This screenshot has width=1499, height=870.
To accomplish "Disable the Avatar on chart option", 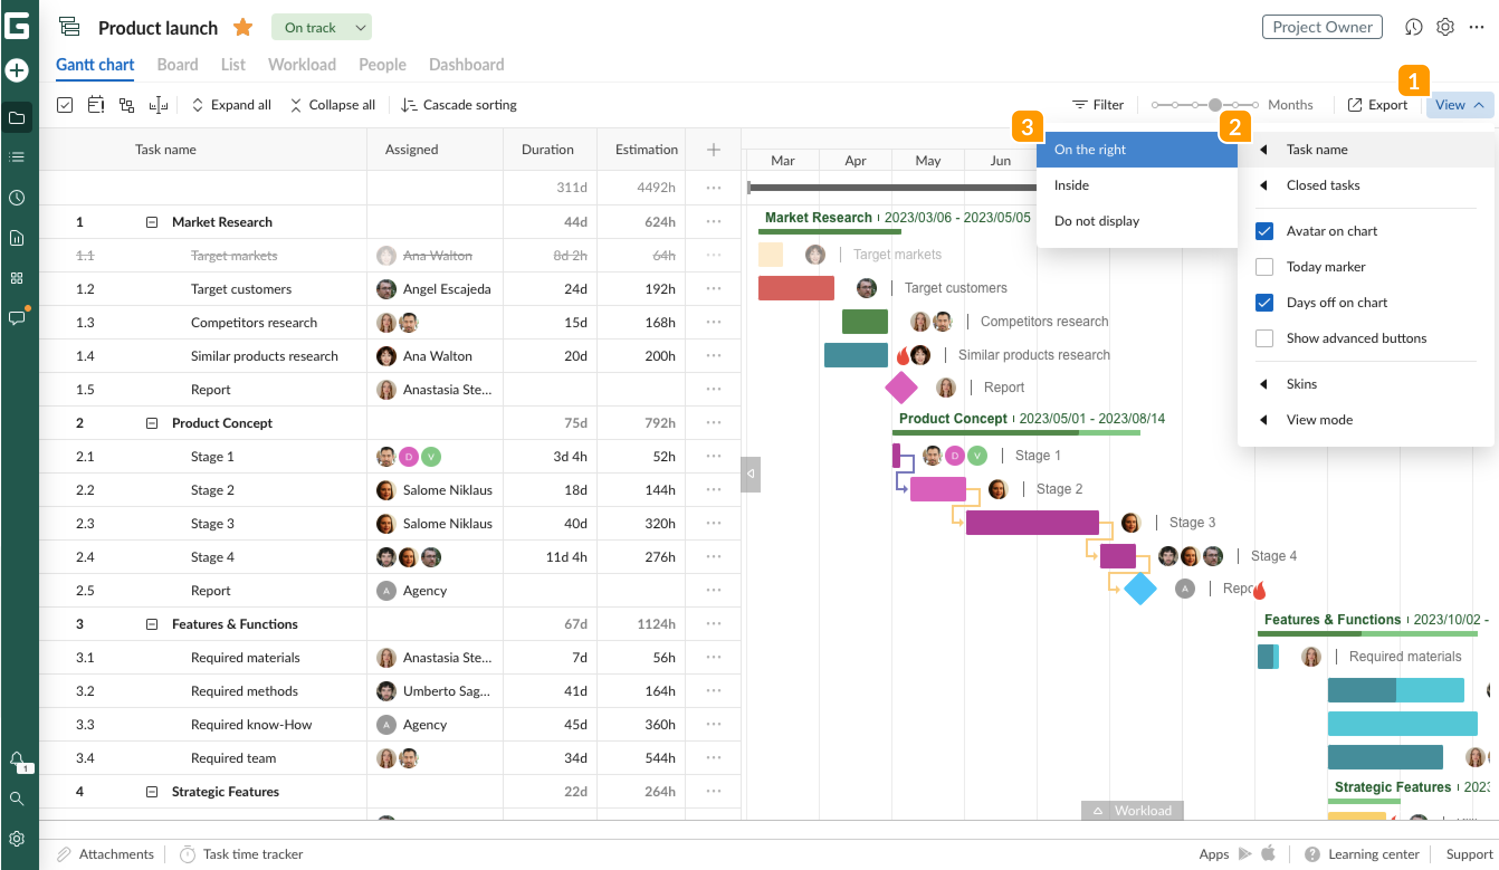I will (1264, 231).
